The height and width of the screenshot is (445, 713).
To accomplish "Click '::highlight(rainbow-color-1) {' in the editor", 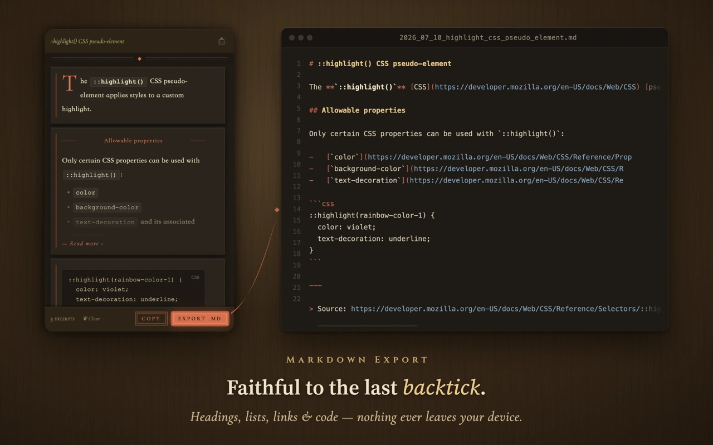I will [372, 215].
